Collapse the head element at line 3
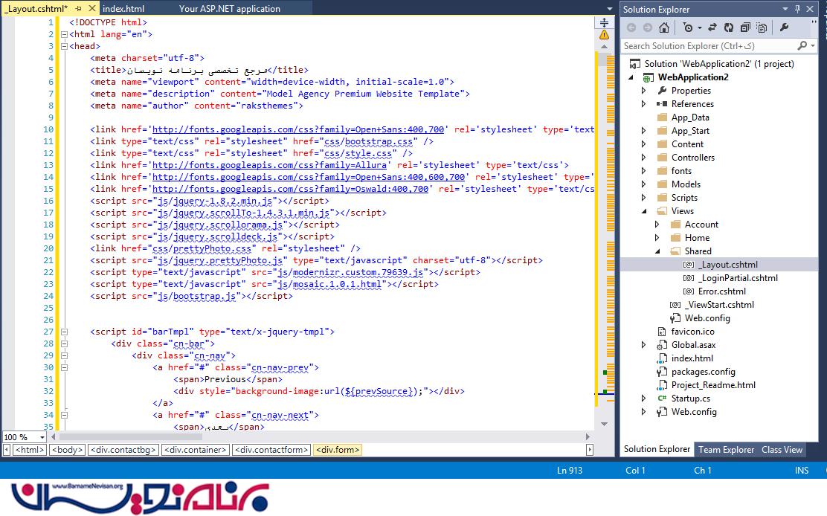This screenshot has height=516, width=827. [63, 46]
